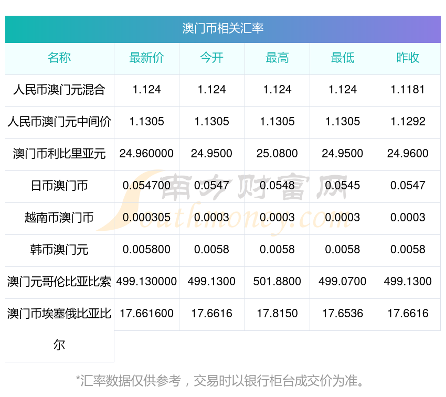This screenshot has height=397, width=446.
Task: Click the 0.0545 lowest value
Action: pyautogui.click(x=343, y=186)
